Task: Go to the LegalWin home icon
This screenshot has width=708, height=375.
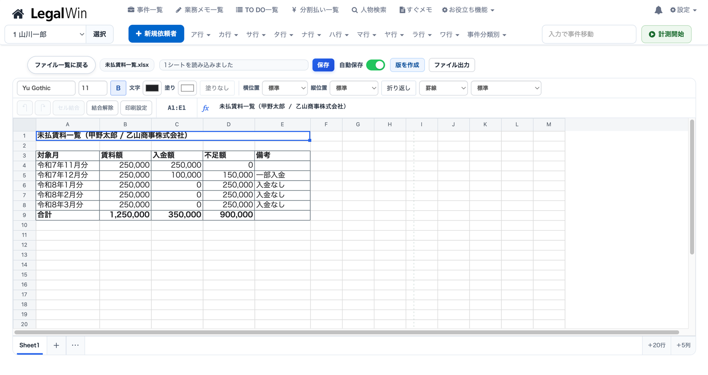Action: [x=18, y=14]
